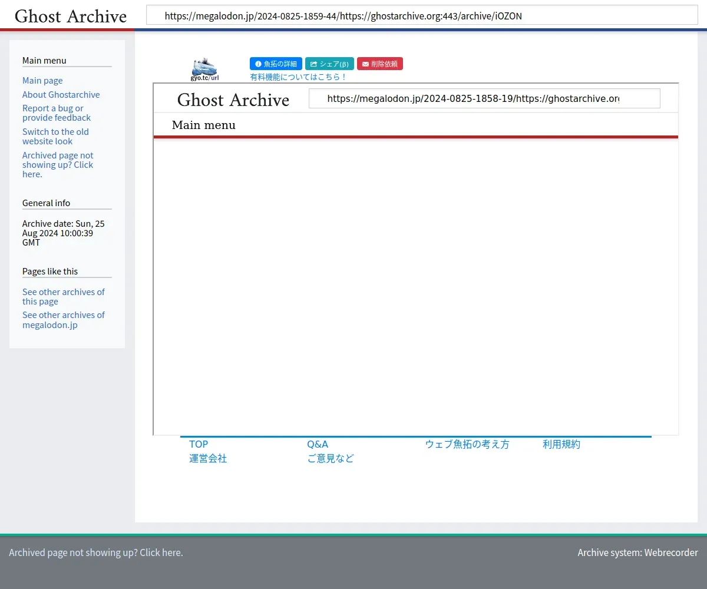Click the red 削除依頼 button
This screenshot has height=589, width=707.
[x=380, y=64]
